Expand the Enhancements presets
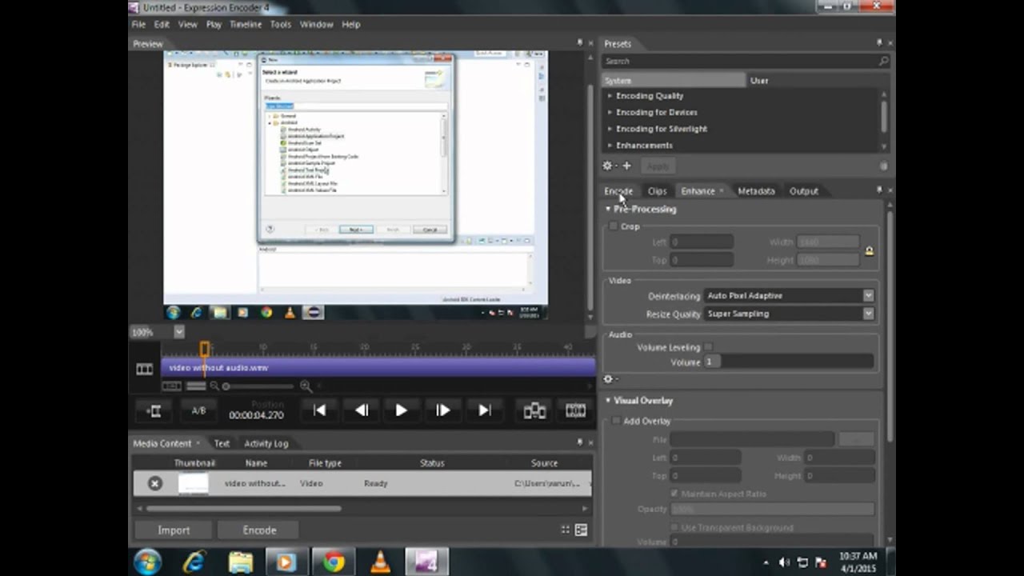Screen dimensions: 1024x576 pos(610,146)
